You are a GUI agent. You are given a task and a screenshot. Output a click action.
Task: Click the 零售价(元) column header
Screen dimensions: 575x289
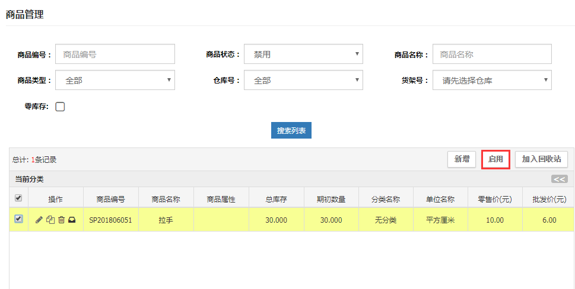pyautogui.click(x=495, y=200)
